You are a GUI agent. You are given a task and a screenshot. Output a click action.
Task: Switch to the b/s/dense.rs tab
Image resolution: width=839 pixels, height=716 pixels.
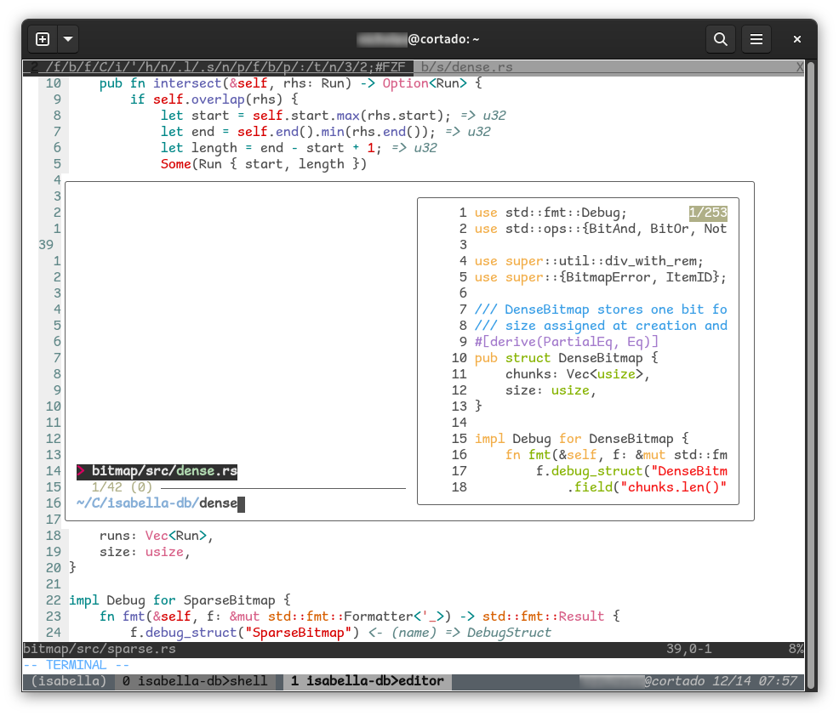(x=466, y=67)
